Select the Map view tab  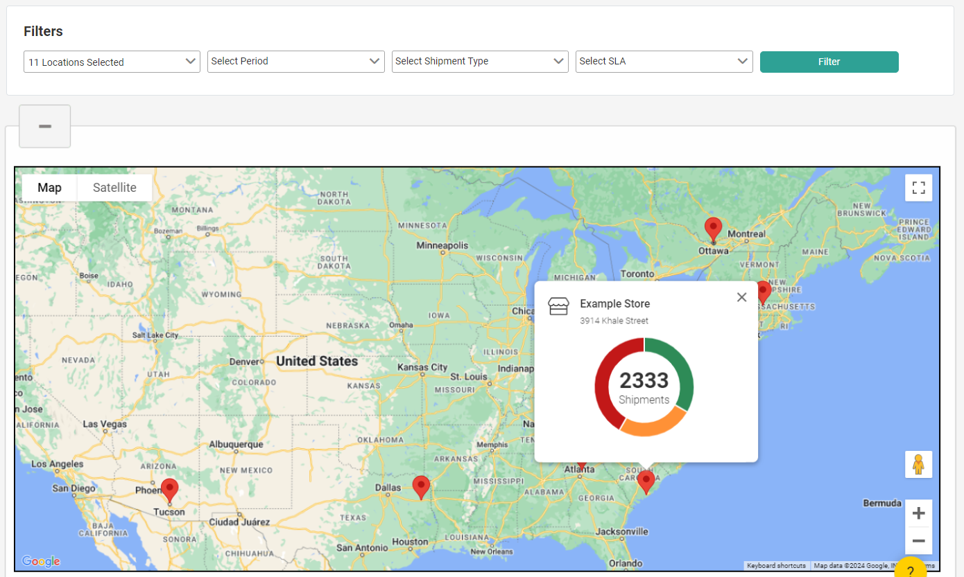pyautogui.click(x=49, y=187)
